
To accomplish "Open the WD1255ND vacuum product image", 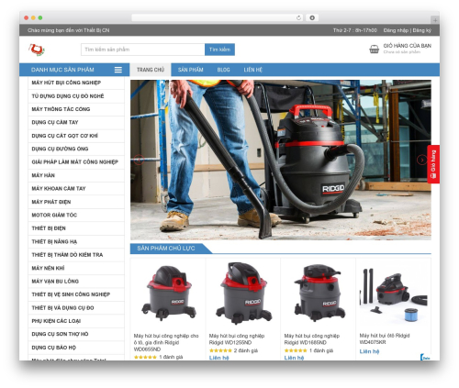I will (243, 293).
